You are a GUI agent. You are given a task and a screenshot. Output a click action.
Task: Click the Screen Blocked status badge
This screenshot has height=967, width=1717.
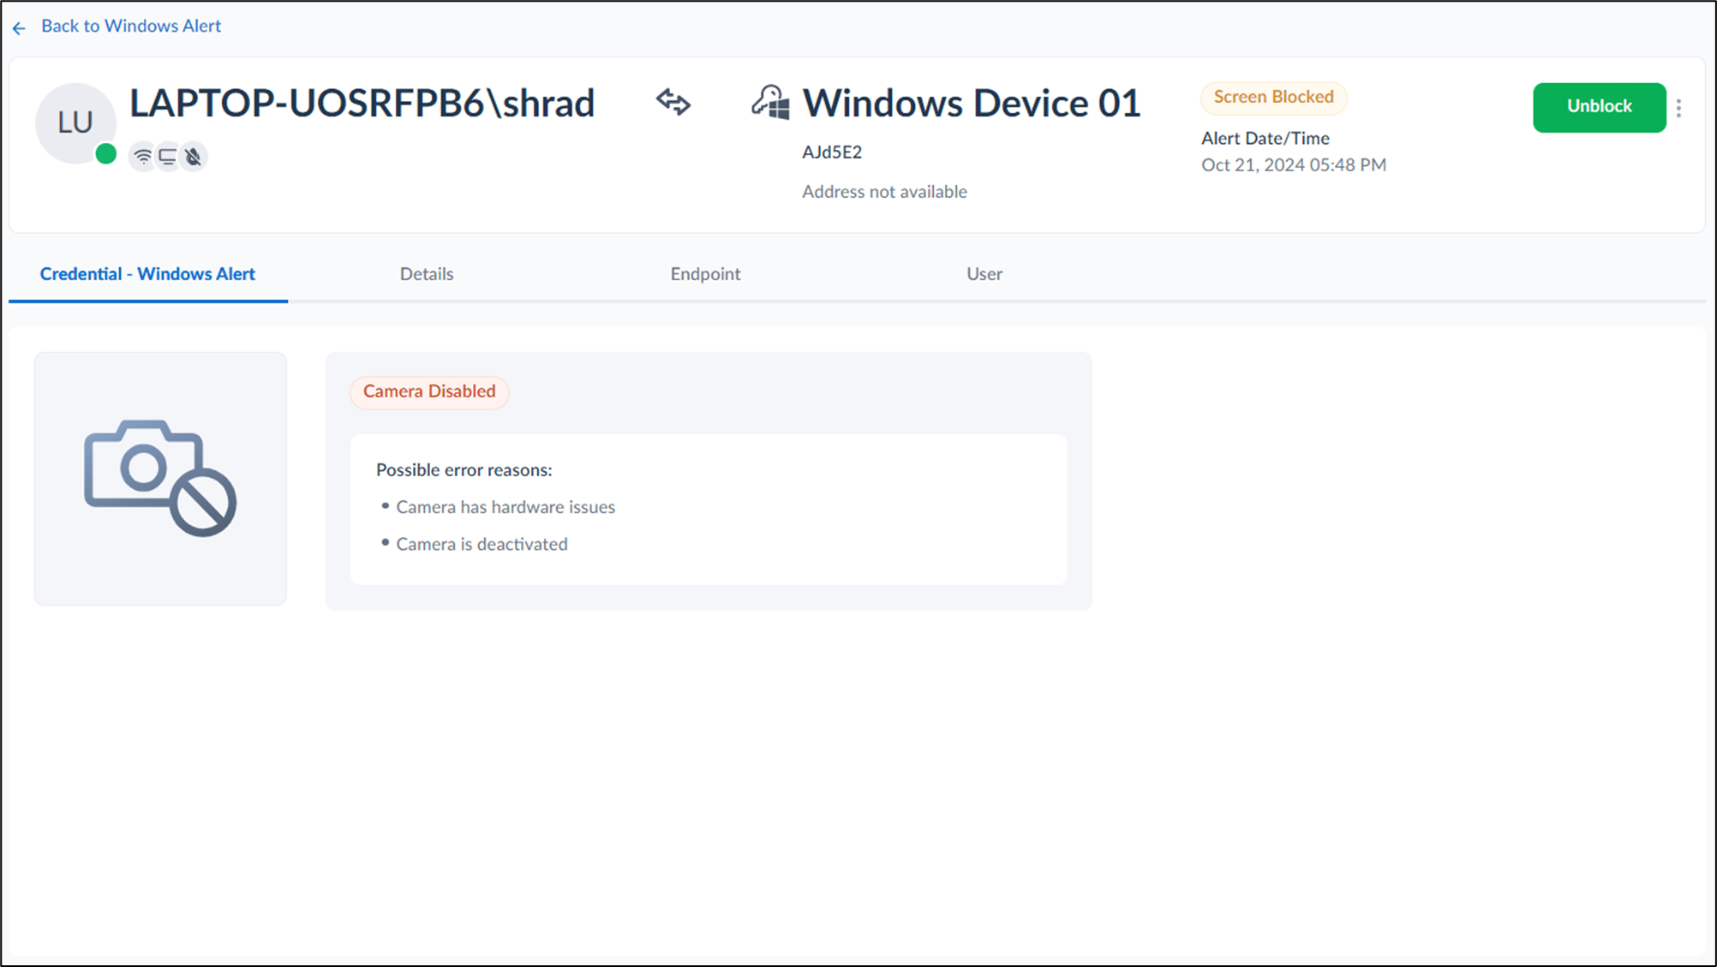(1273, 98)
